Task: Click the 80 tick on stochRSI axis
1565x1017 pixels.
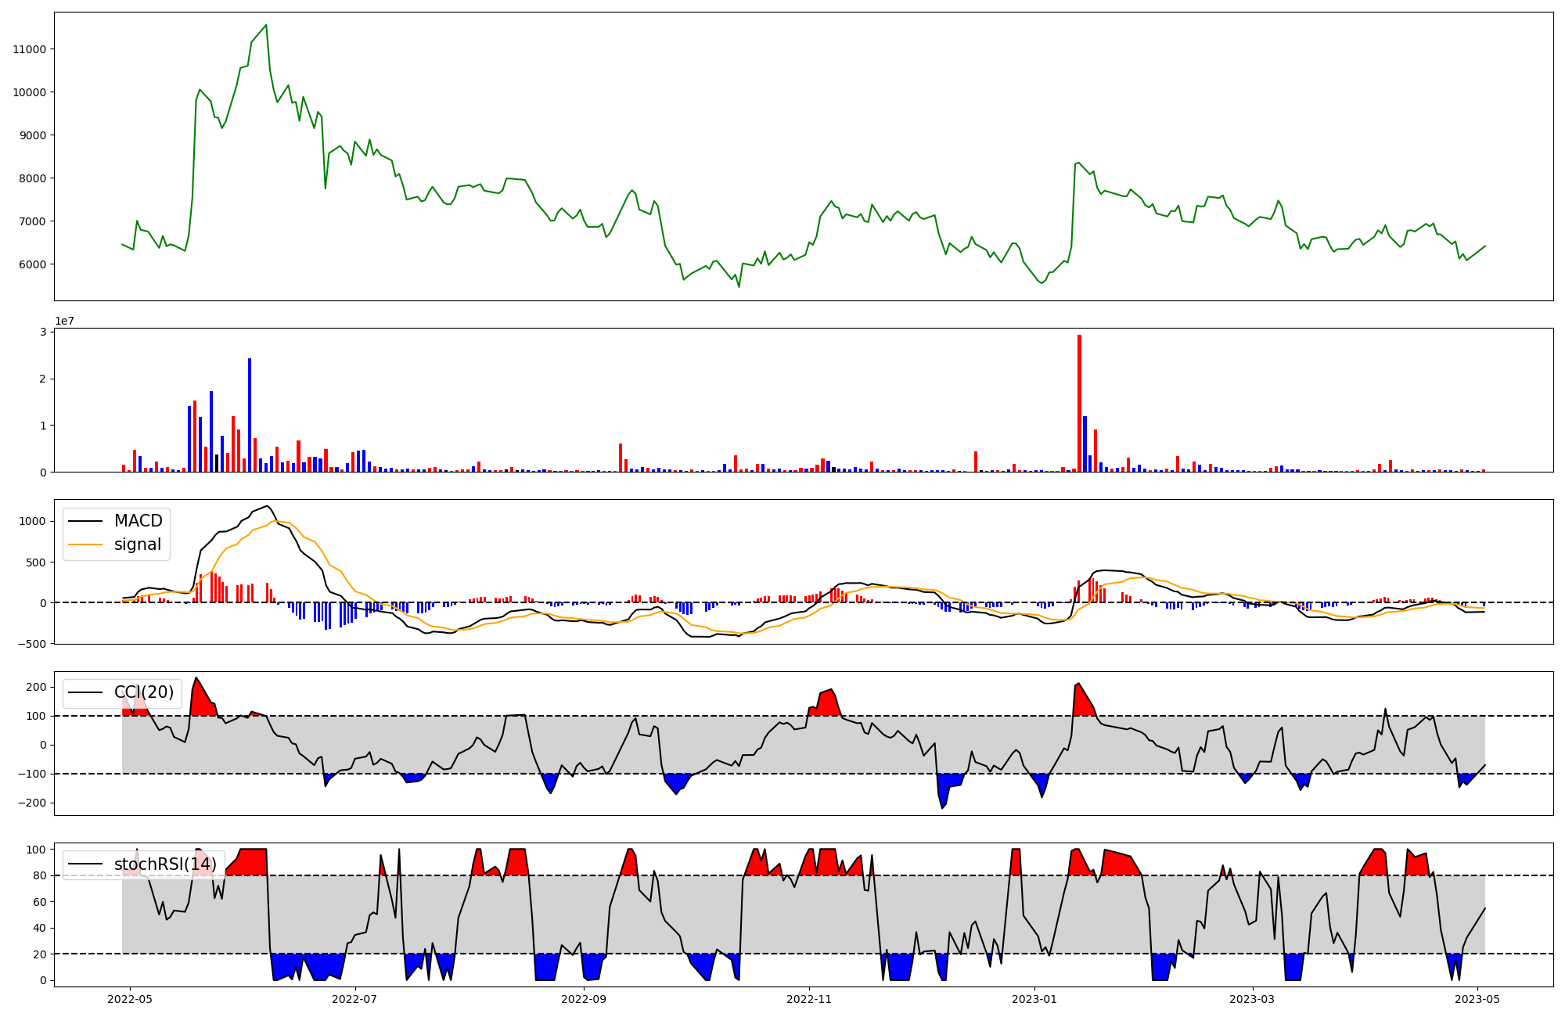Action: (x=39, y=875)
